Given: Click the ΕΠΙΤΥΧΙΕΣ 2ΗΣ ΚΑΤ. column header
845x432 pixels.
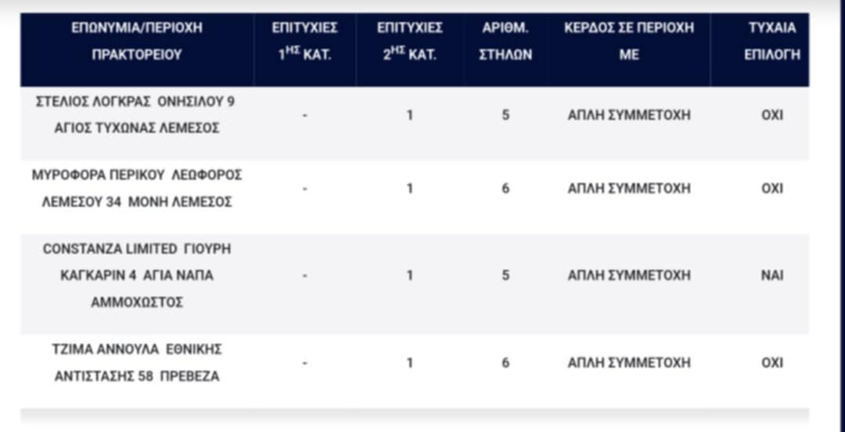Looking at the screenshot, I should pos(409,41).
